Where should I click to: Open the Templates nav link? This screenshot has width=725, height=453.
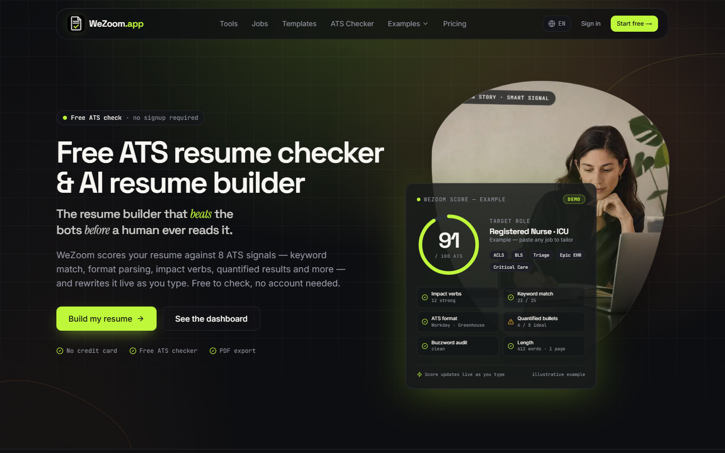[299, 24]
